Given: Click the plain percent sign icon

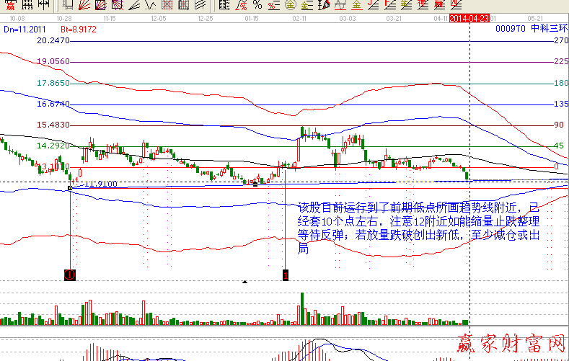Looking at the screenshot, I should pos(256,5).
